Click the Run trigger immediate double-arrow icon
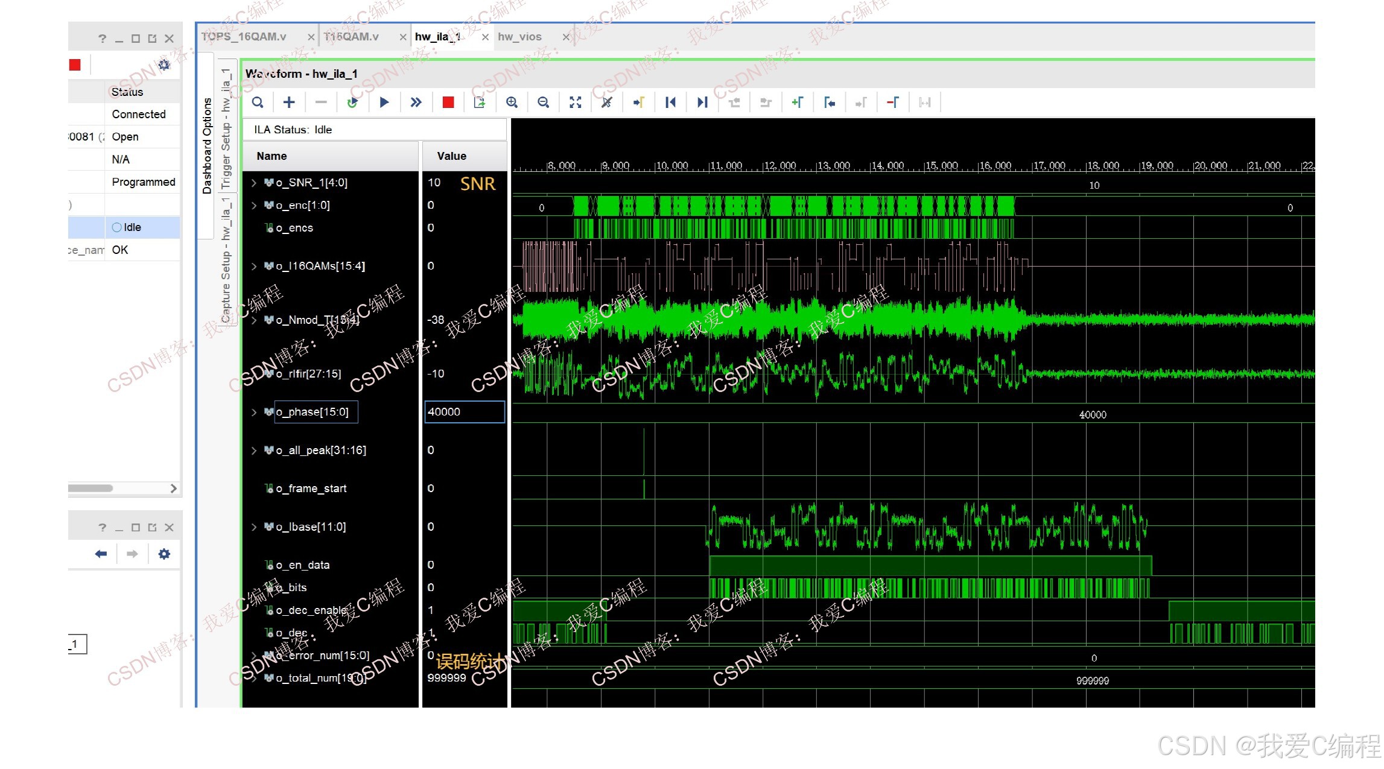1384x769 pixels. coord(416,103)
